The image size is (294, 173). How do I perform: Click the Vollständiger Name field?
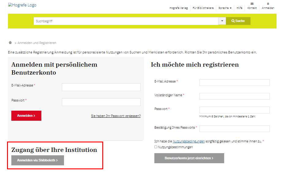[x=234, y=96]
